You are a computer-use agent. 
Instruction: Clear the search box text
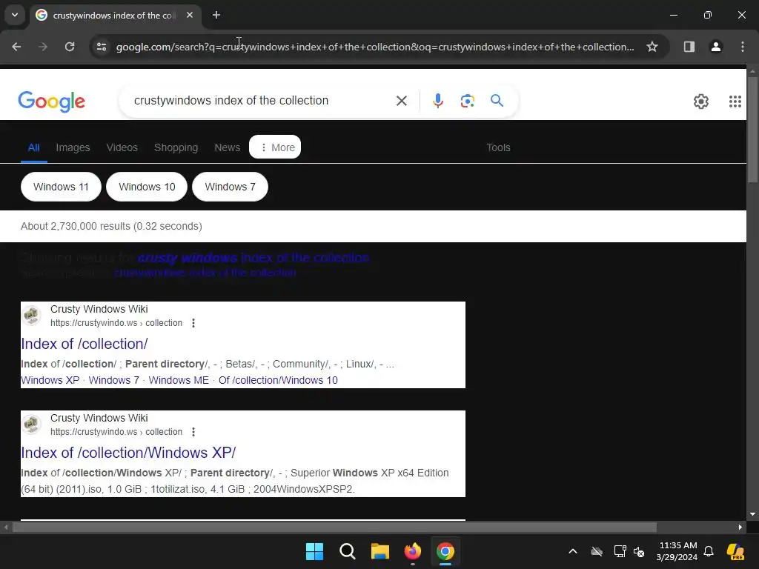click(401, 101)
